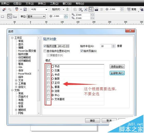Screen dimensions: 144x133
Task: Click the property bar nudge .1 mm field
Action: [x=58, y=16]
